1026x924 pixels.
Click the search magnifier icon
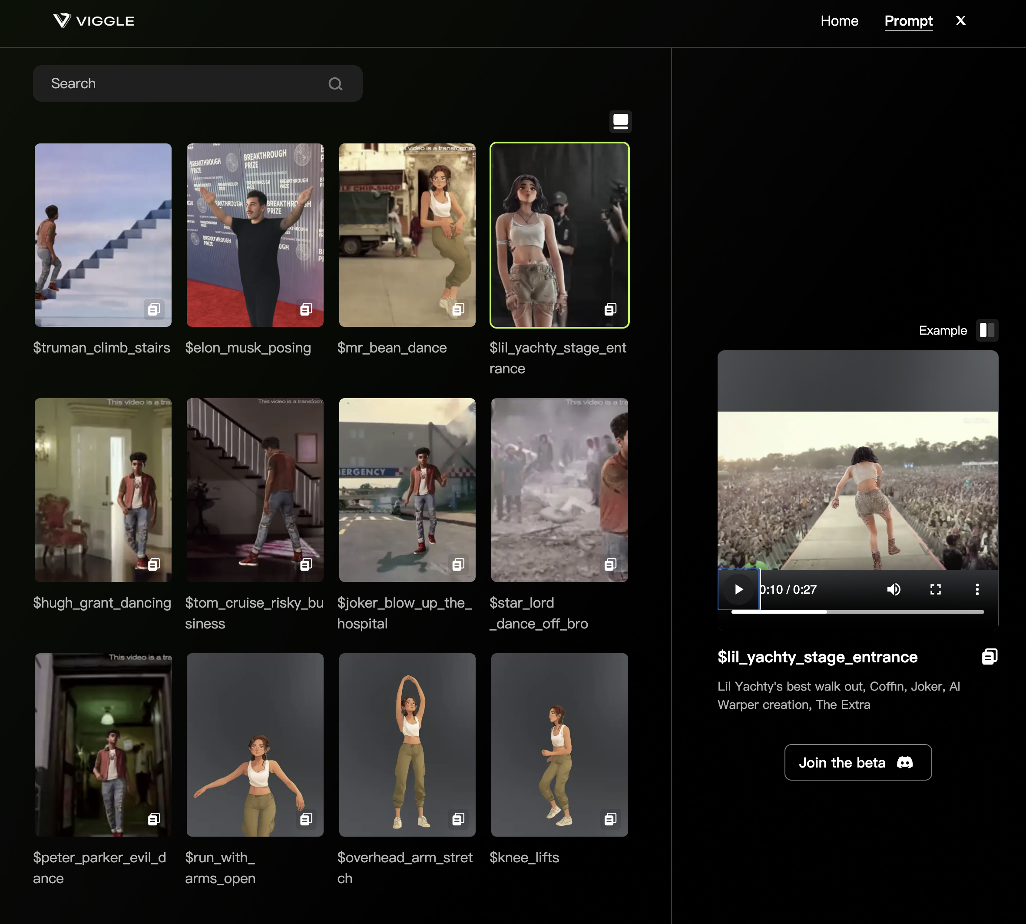[x=335, y=84]
